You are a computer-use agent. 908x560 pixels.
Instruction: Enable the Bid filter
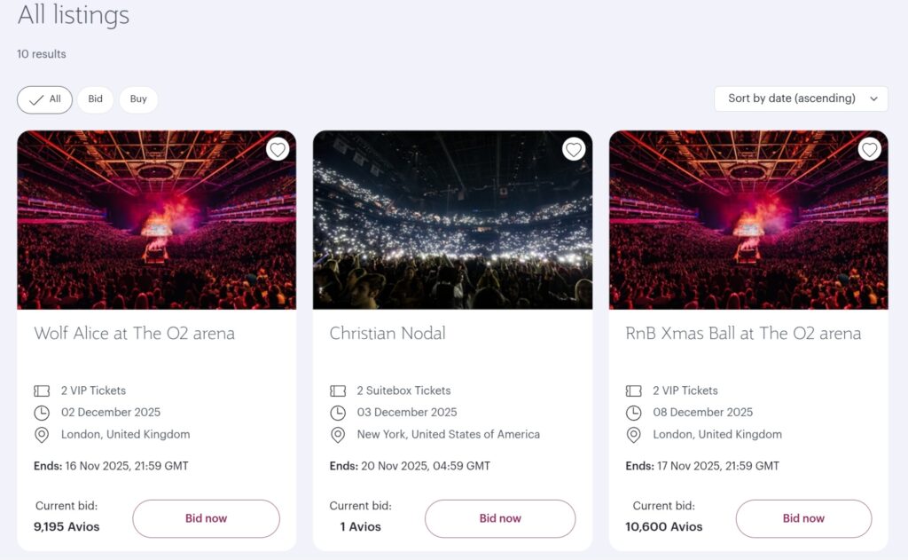pyautogui.click(x=95, y=99)
